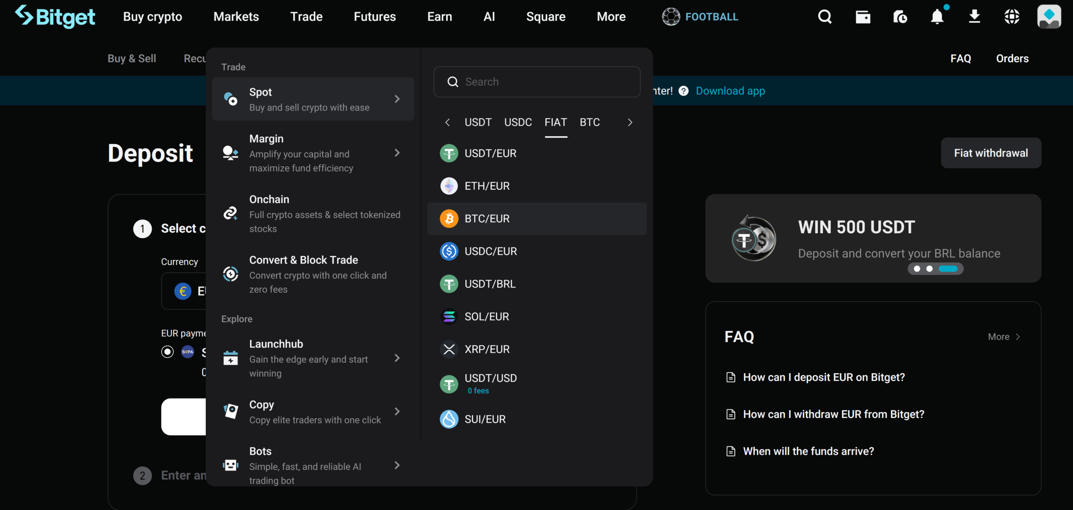Expand the Launchhub submenu chevron

(397, 358)
